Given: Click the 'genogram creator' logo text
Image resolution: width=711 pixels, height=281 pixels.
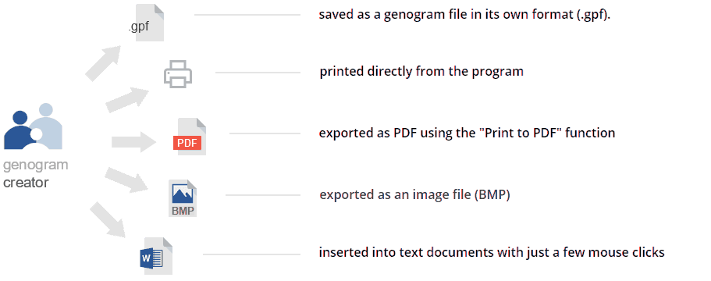Looking at the screenshot, I should [35, 174].
